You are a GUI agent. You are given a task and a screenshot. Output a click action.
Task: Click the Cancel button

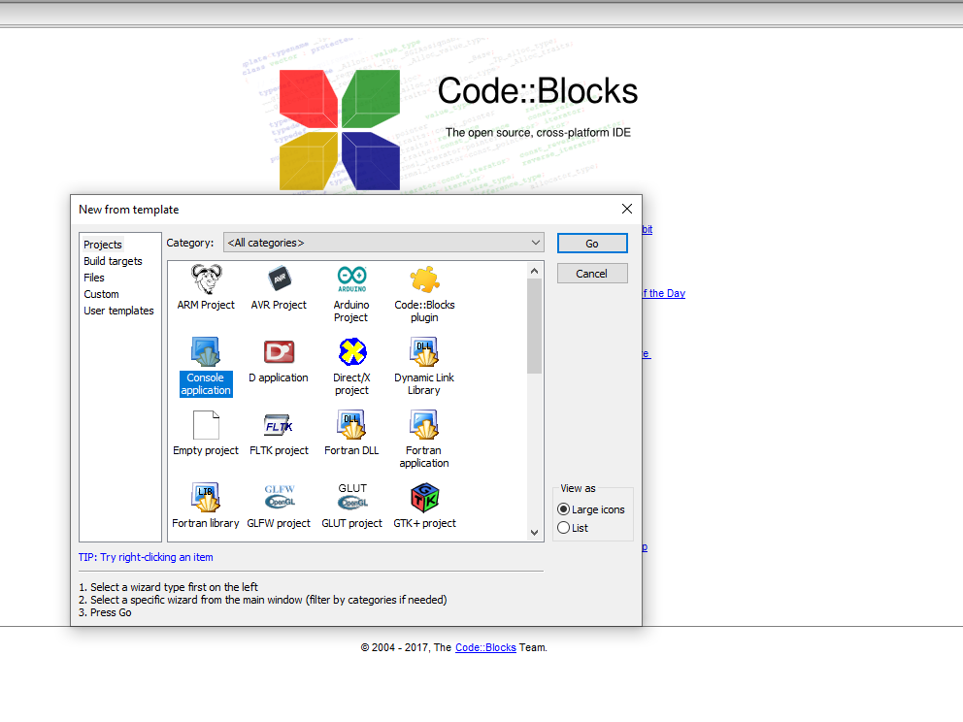click(x=592, y=274)
